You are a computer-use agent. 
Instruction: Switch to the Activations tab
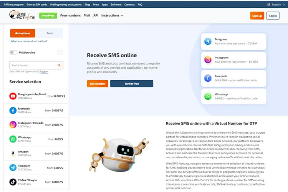23,33
